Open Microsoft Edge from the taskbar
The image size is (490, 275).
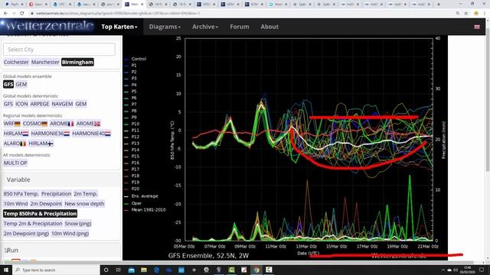coord(156,270)
